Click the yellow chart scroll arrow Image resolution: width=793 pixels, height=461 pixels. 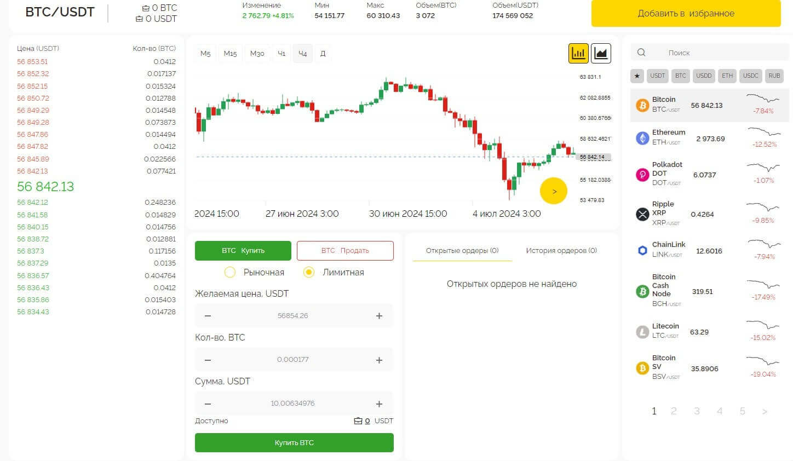pyautogui.click(x=554, y=191)
